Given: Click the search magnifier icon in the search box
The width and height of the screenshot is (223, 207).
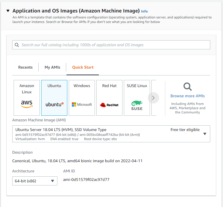Looking at the screenshot, I should (17, 45).
